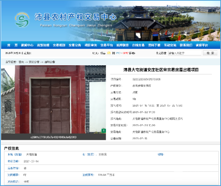This screenshot has height=186, width=221.
Task: Click the transaction term value 1年
Action: coord(134,99)
